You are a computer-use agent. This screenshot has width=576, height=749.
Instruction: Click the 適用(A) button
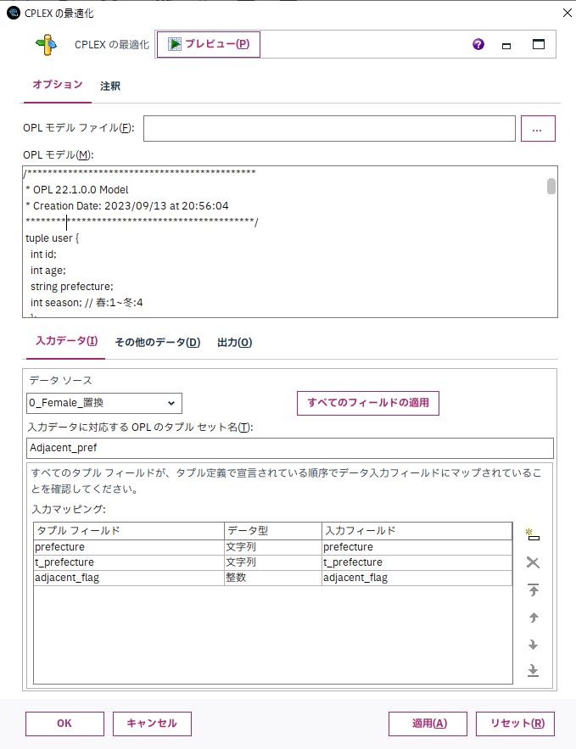tap(428, 724)
